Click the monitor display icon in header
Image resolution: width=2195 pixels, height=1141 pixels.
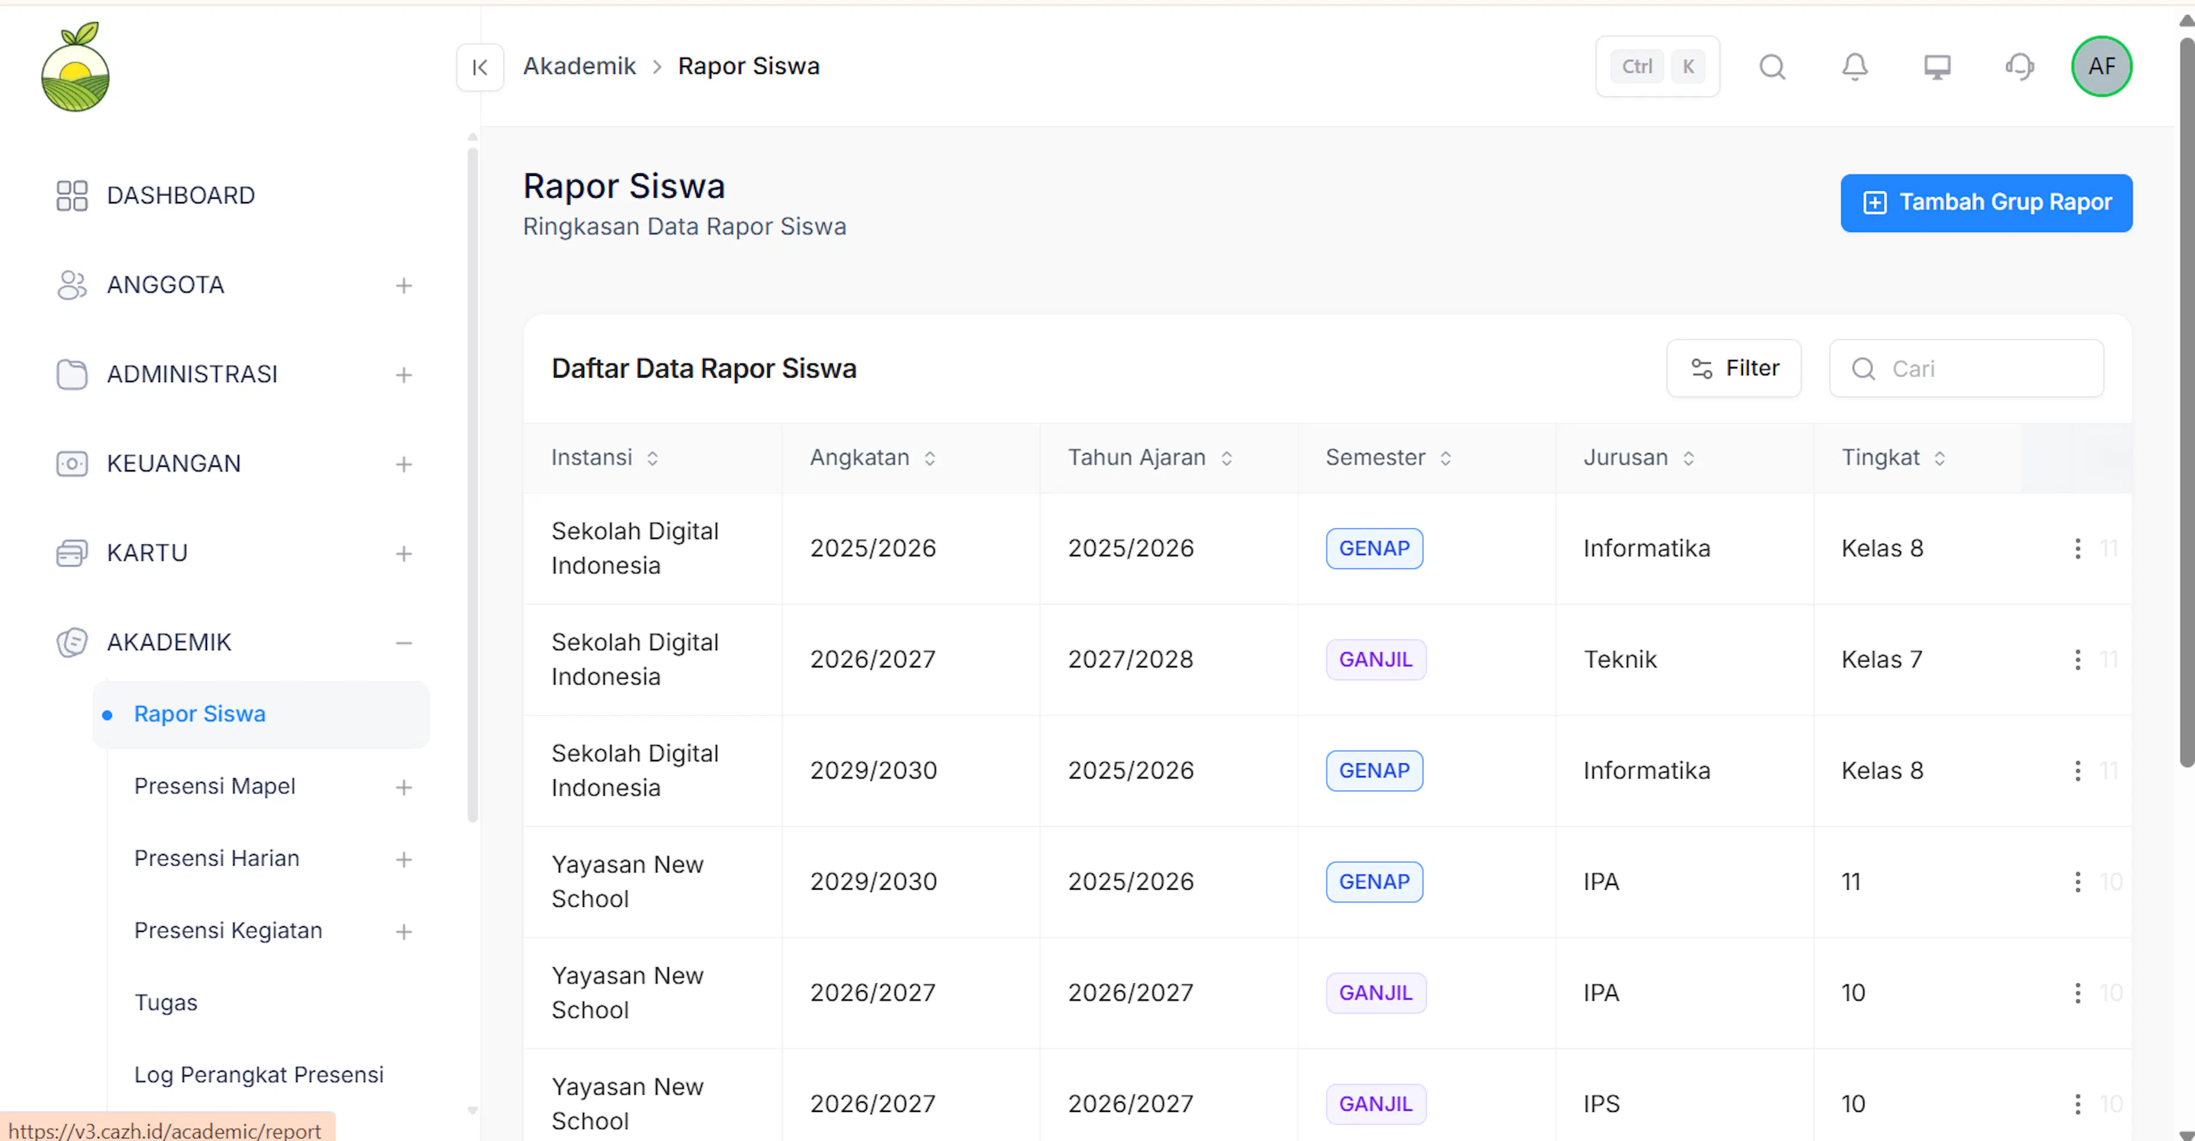pyautogui.click(x=1938, y=66)
